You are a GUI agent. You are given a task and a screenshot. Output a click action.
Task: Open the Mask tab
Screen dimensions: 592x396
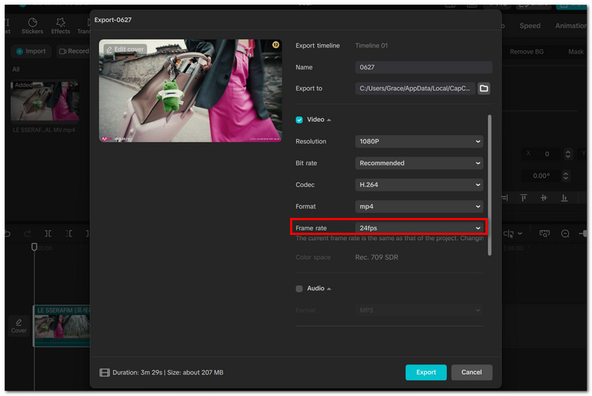click(x=576, y=52)
